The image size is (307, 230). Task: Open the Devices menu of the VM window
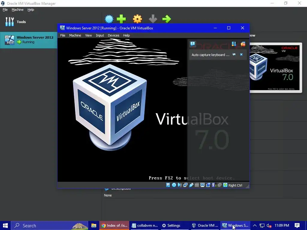113,35
